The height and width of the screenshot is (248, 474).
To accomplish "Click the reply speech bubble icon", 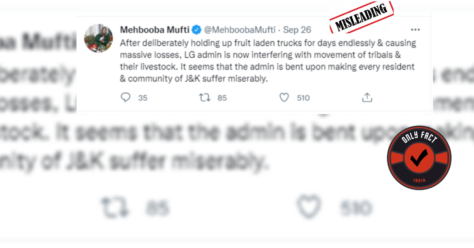I will tap(125, 98).
